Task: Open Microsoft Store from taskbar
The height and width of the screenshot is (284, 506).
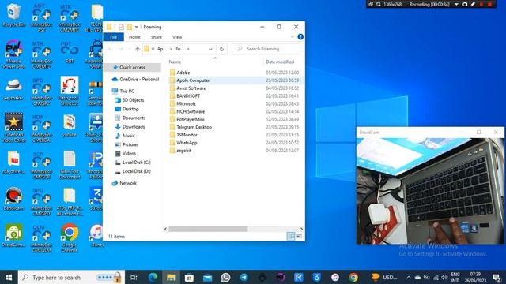Action: point(189,277)
